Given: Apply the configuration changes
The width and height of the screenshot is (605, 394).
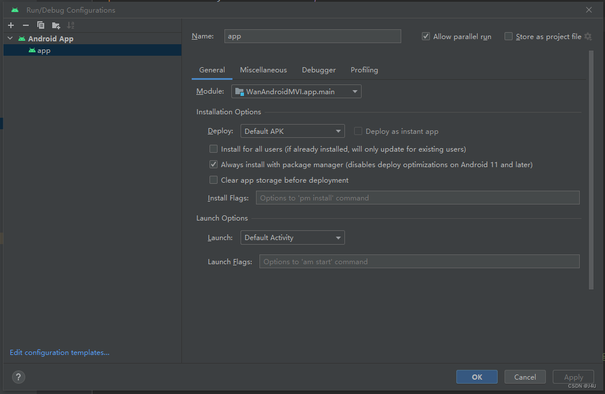Looking at the screenshot, I should tap(573, 376).
